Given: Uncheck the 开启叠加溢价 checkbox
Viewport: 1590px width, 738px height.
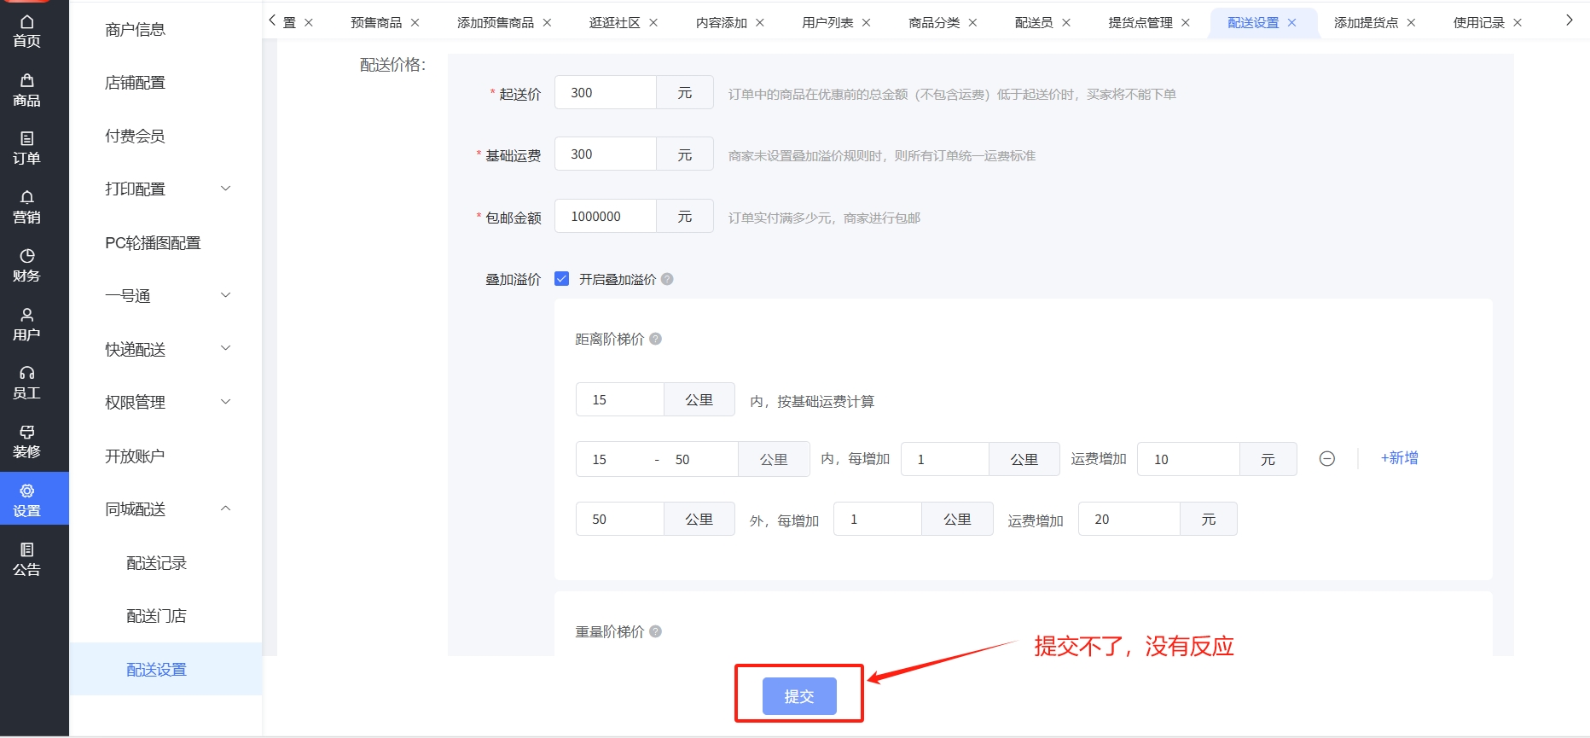Looking at the screenshot, I should [x=561, y=279].
